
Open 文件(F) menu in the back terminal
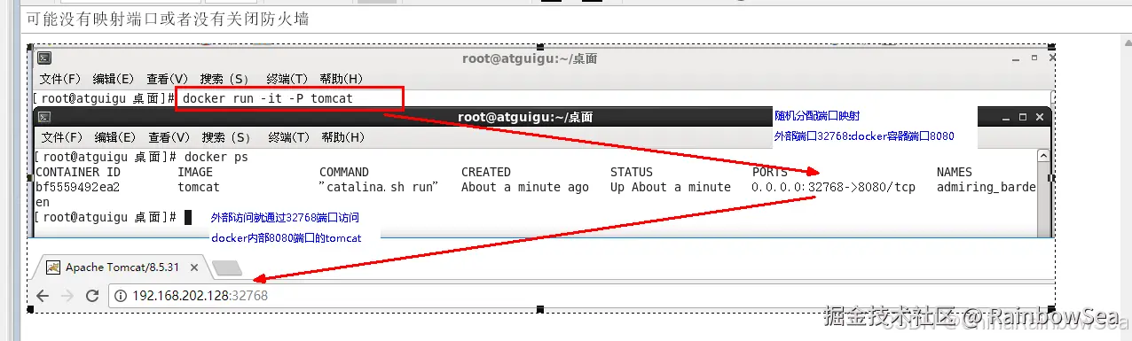tap(60, 79)
